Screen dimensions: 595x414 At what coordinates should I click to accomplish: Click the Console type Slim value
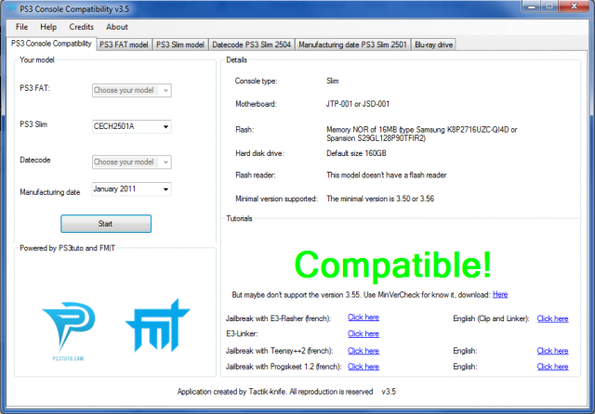tap(333, 81)
